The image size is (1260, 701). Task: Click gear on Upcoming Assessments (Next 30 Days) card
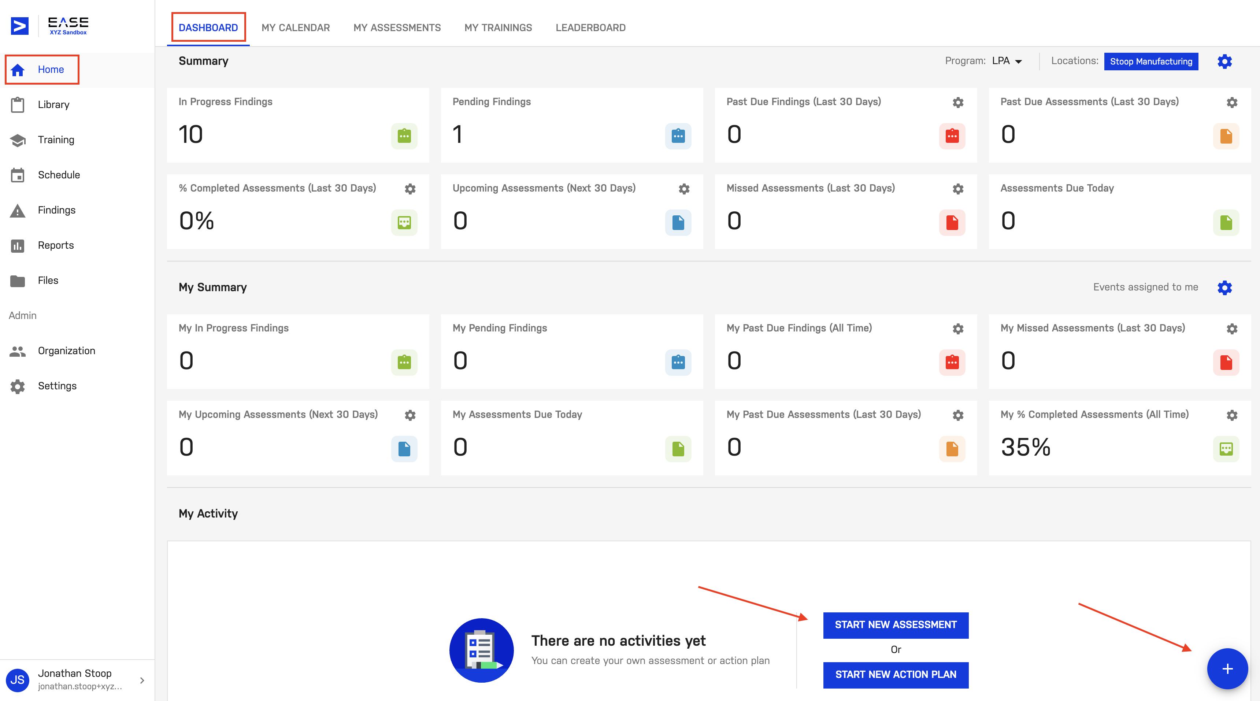684,189
